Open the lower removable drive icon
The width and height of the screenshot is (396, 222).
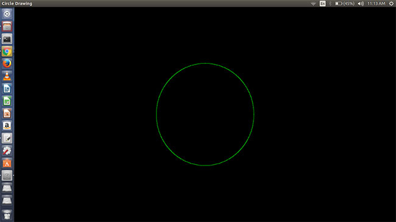(x=7, y=201)
